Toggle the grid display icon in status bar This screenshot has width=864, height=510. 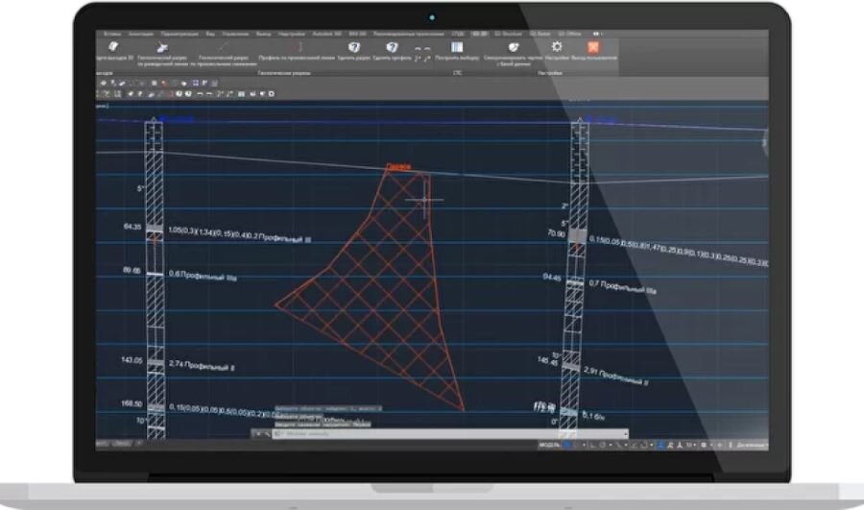[x=567, y=445]
